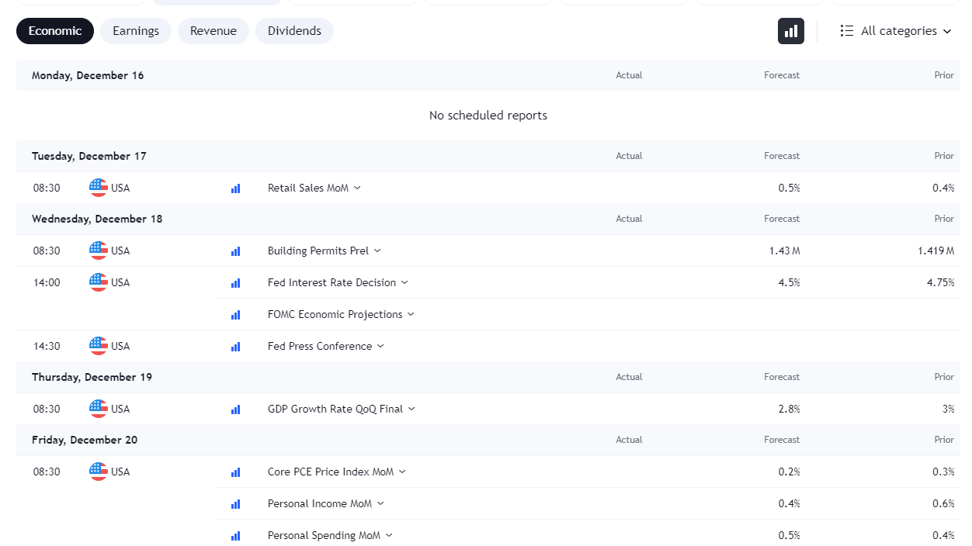This screenshot has height=546, width=972.
Task: Click the USA flag in the Fed Interest Rate row
Action: tap(99, 282)
